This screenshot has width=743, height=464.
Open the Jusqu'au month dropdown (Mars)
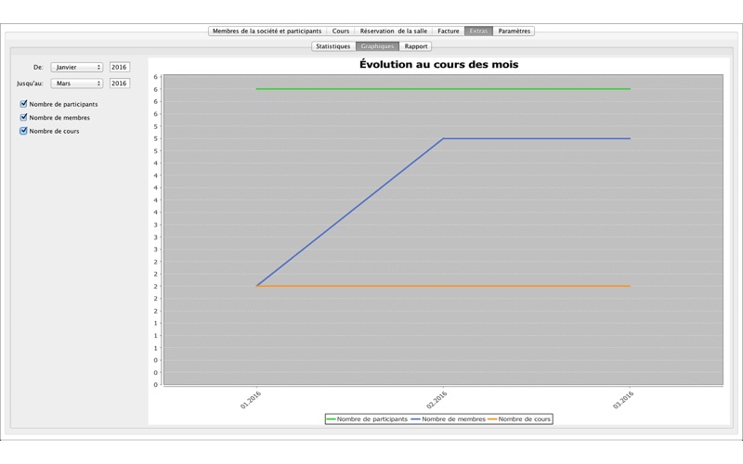[x=77, y=84]
